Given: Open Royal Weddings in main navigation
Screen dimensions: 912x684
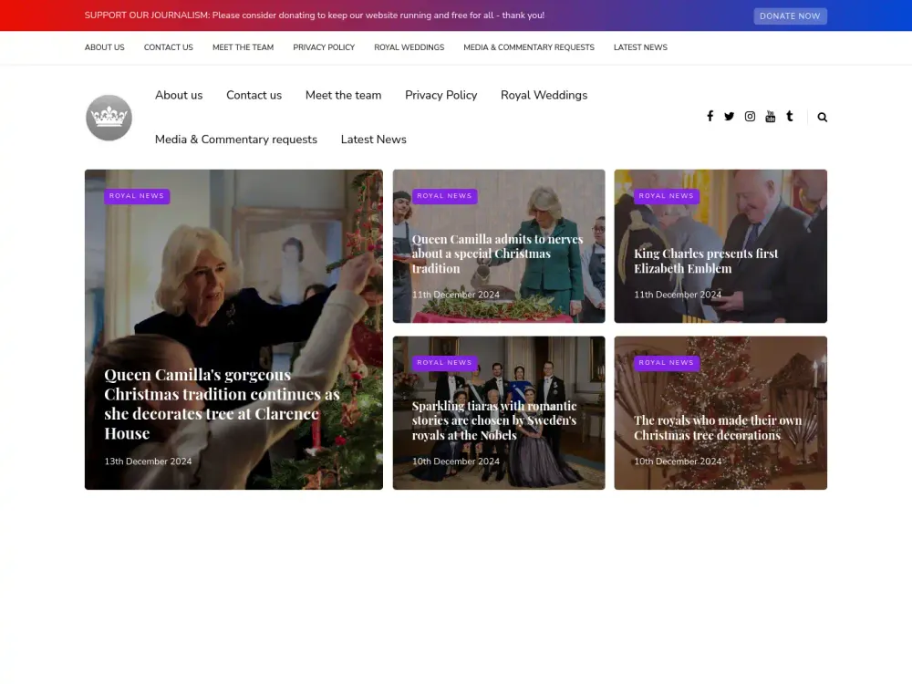Looking at the screenshot, I should (x=544, y=95).
